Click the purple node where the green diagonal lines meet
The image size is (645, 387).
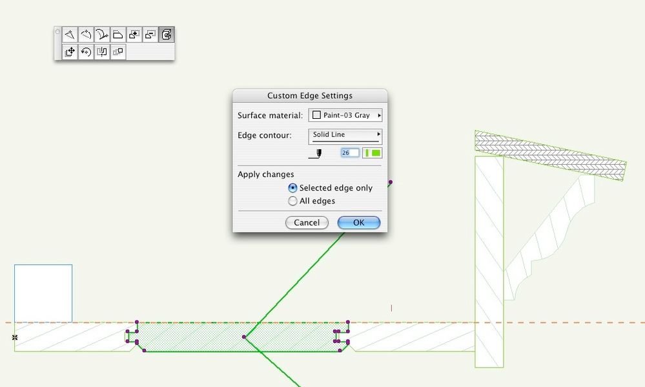click(244, 337)
